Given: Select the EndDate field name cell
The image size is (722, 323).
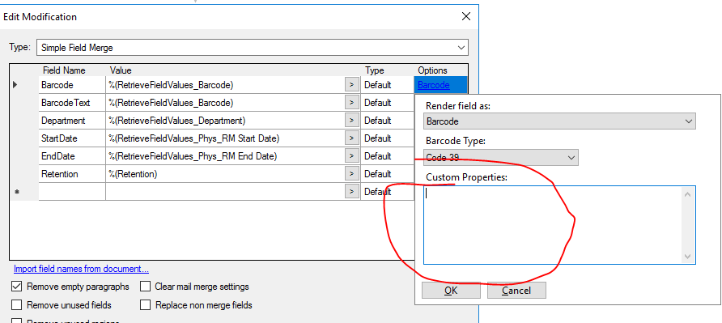Looking at the screenshot, I should (x=72, y=156).
